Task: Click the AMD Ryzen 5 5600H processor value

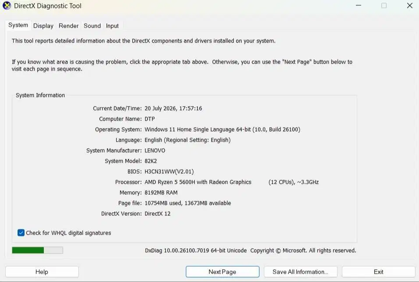Action: click(x=198, y=182)
